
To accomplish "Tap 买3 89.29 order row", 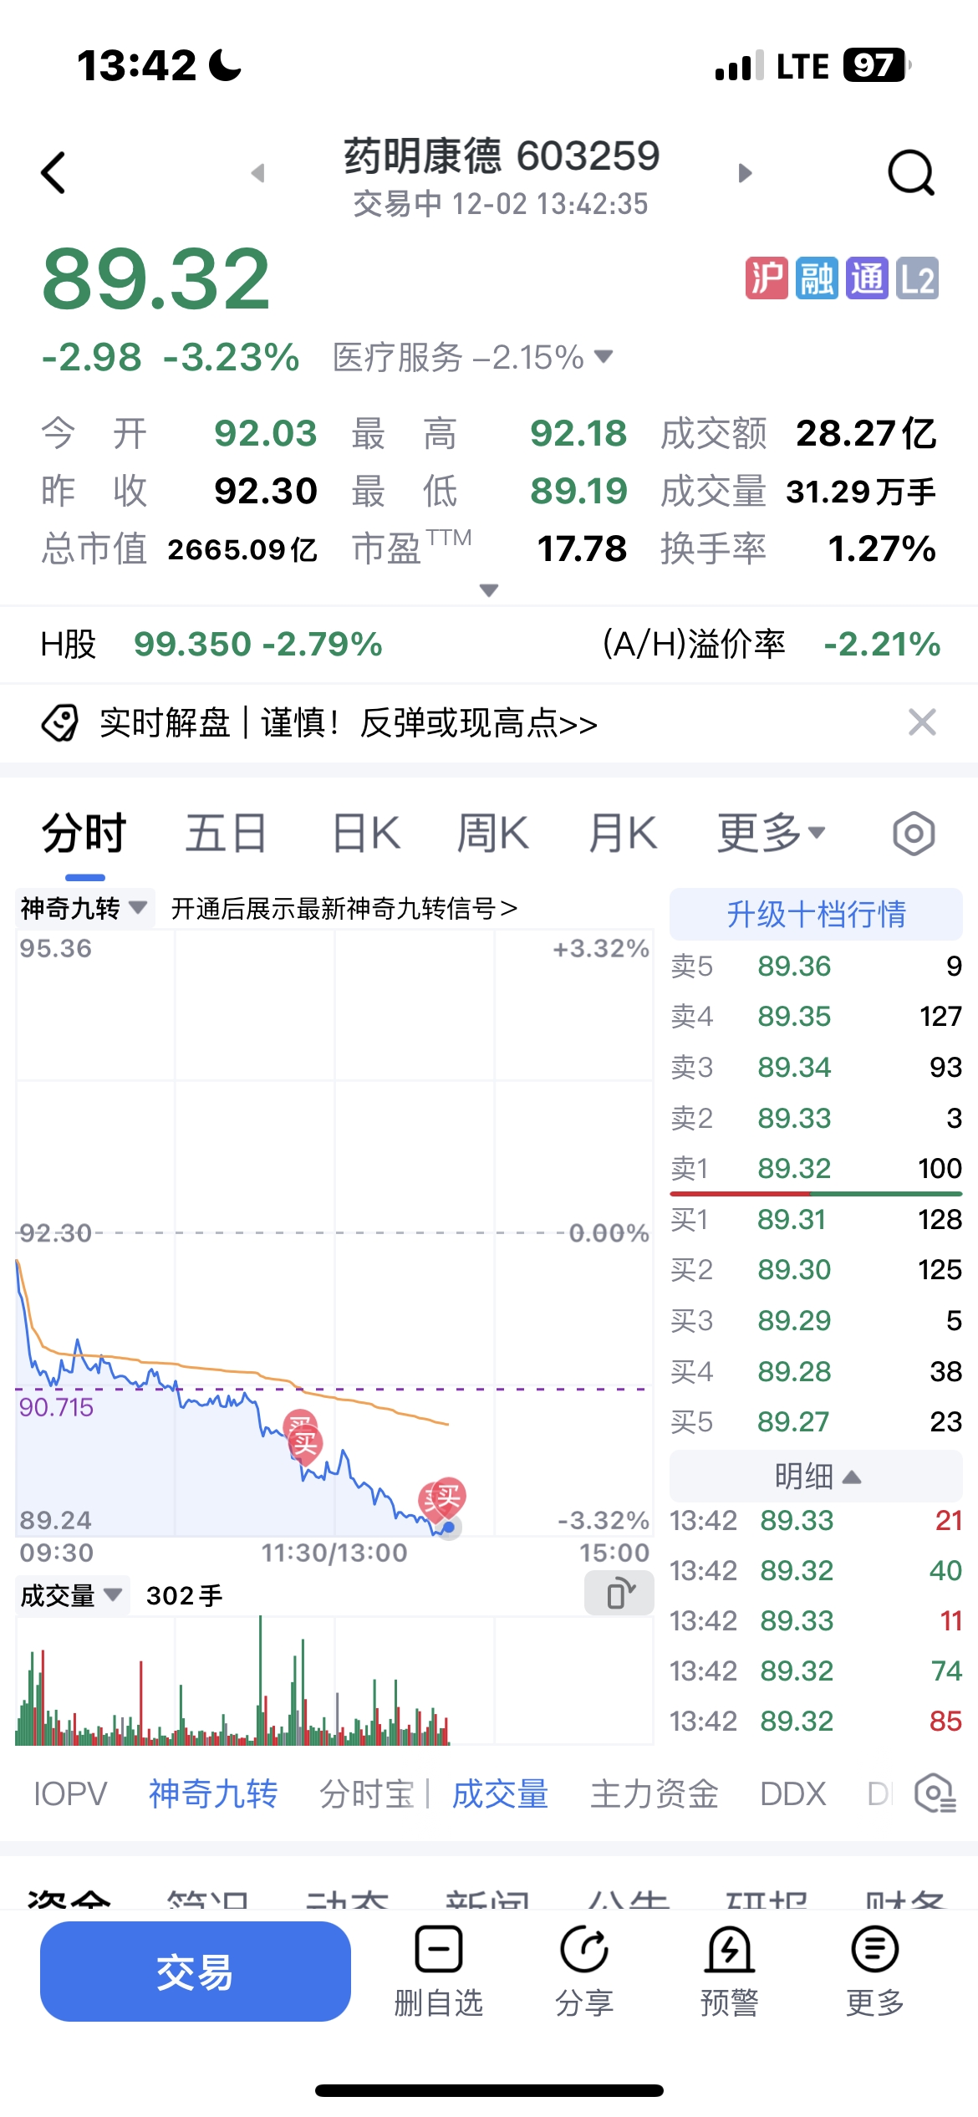I will (817, 1320).
